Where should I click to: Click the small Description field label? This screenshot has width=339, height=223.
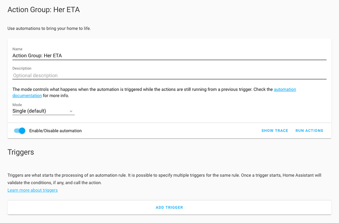click(x=22, y=68)
